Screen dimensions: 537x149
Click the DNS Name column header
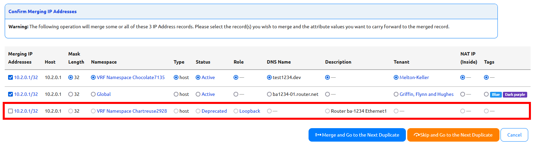[x=279, y=62]
